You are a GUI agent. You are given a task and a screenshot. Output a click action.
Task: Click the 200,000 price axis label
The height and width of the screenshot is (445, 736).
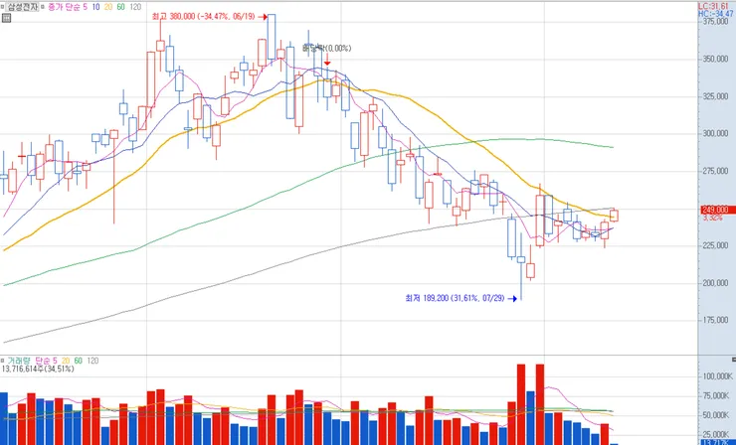tap(715, 283)
